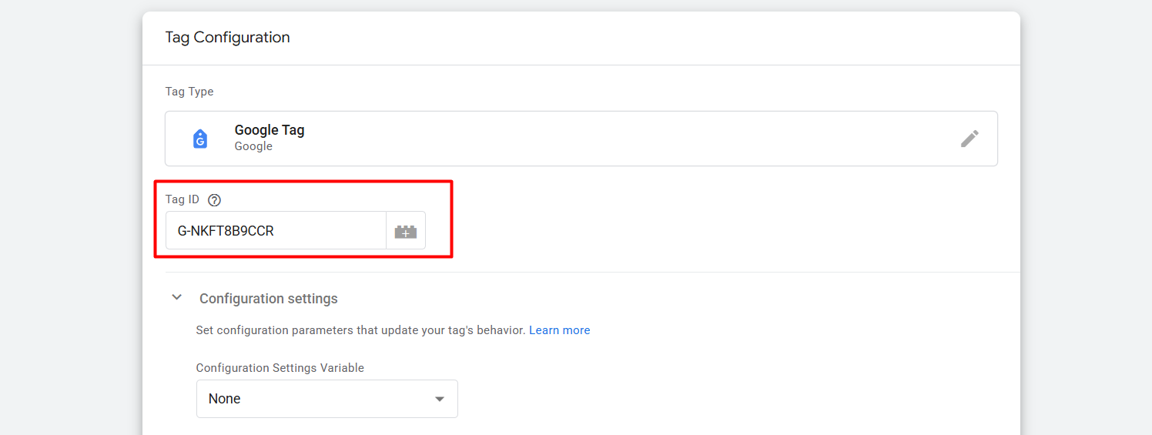The image size is (1152, 435).
Task: Click the Tag Type label
Action: pos(189,92)
